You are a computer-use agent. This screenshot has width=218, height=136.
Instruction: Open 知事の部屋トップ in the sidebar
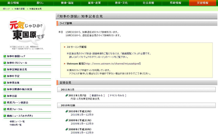(16, 56)
